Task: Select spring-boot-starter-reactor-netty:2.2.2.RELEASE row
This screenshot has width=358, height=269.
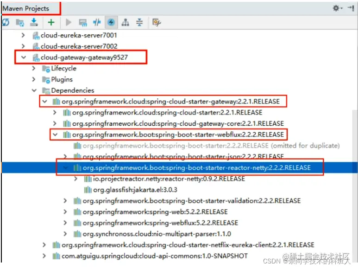Action: (196, 167)
